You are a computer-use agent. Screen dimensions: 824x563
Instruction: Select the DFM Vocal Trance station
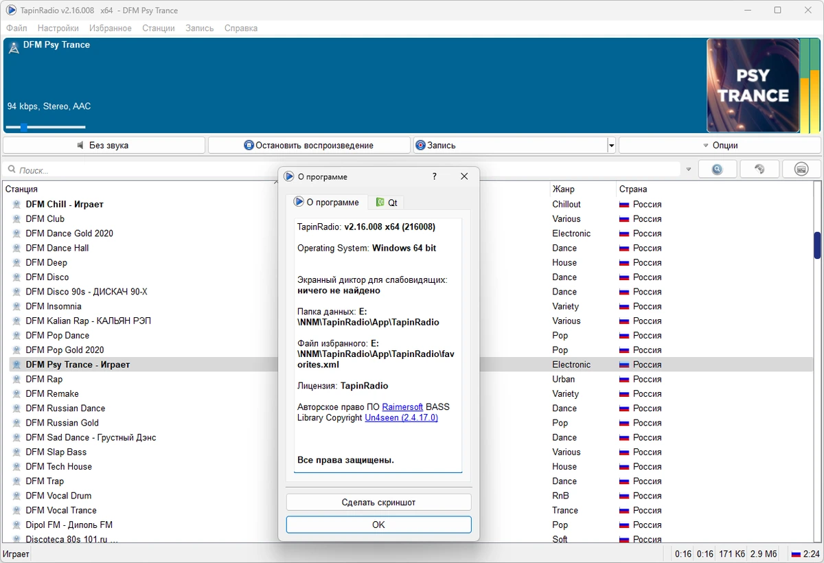click(61, 511)
